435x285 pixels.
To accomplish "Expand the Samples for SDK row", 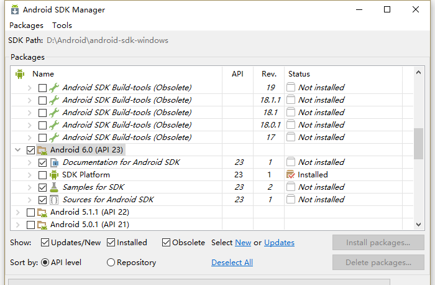I will coord(29,187).
